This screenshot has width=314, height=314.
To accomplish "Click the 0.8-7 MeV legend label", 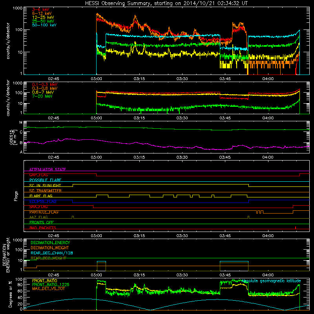I will click(43, 92).
